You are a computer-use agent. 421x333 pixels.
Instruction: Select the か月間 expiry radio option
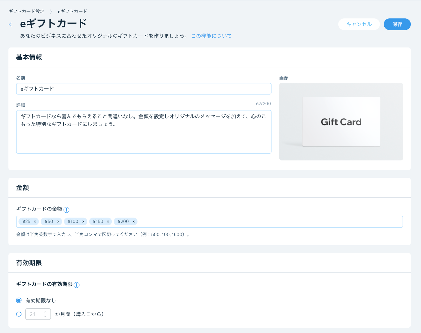pyautogui.click(x=19, y=314)
